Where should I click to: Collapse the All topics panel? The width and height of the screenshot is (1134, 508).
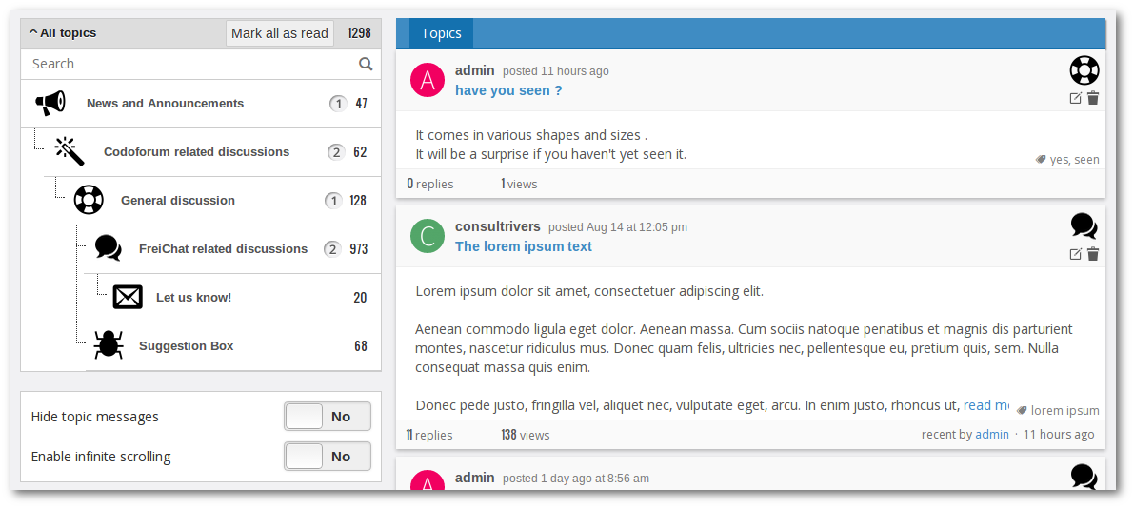click(x=63, y=33)
